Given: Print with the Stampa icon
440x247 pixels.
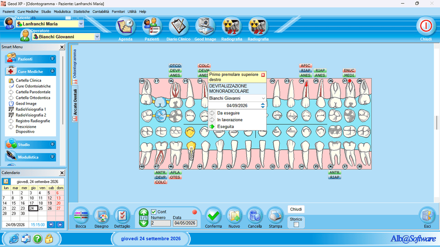Looking at the screenshot, I should click(x=275, y=215).
